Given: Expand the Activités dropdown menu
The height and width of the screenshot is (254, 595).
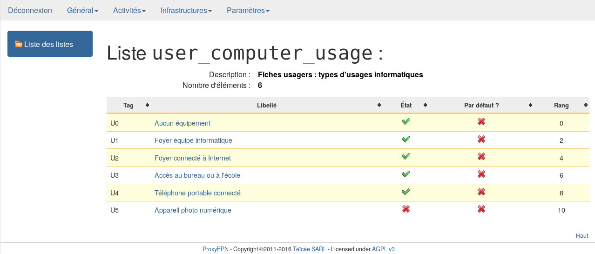Looking at the screenshot, I should 129,10.
